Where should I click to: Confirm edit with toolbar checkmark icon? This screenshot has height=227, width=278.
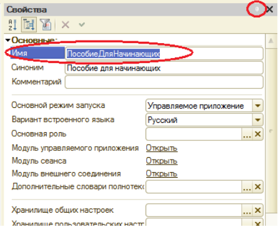[82, 24]
